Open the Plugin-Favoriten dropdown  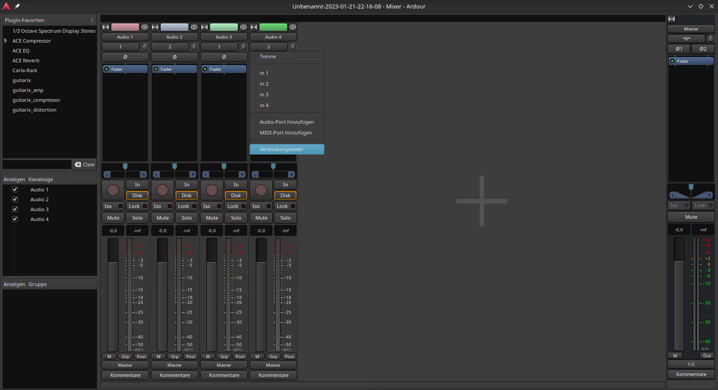pyautogui.click(x=49, y=20)
